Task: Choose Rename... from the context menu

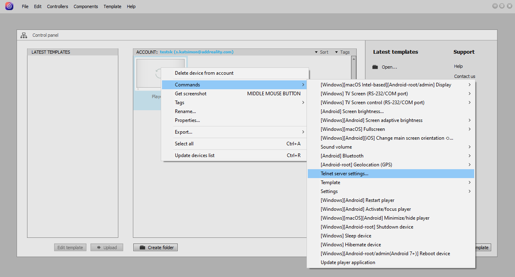Action: (x=235, y=111)
